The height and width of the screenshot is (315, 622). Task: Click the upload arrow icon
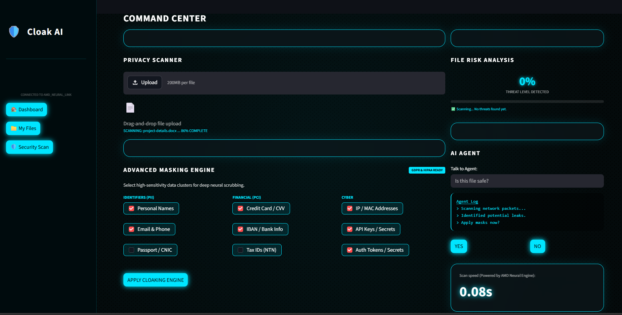click(x=135, y=82)
